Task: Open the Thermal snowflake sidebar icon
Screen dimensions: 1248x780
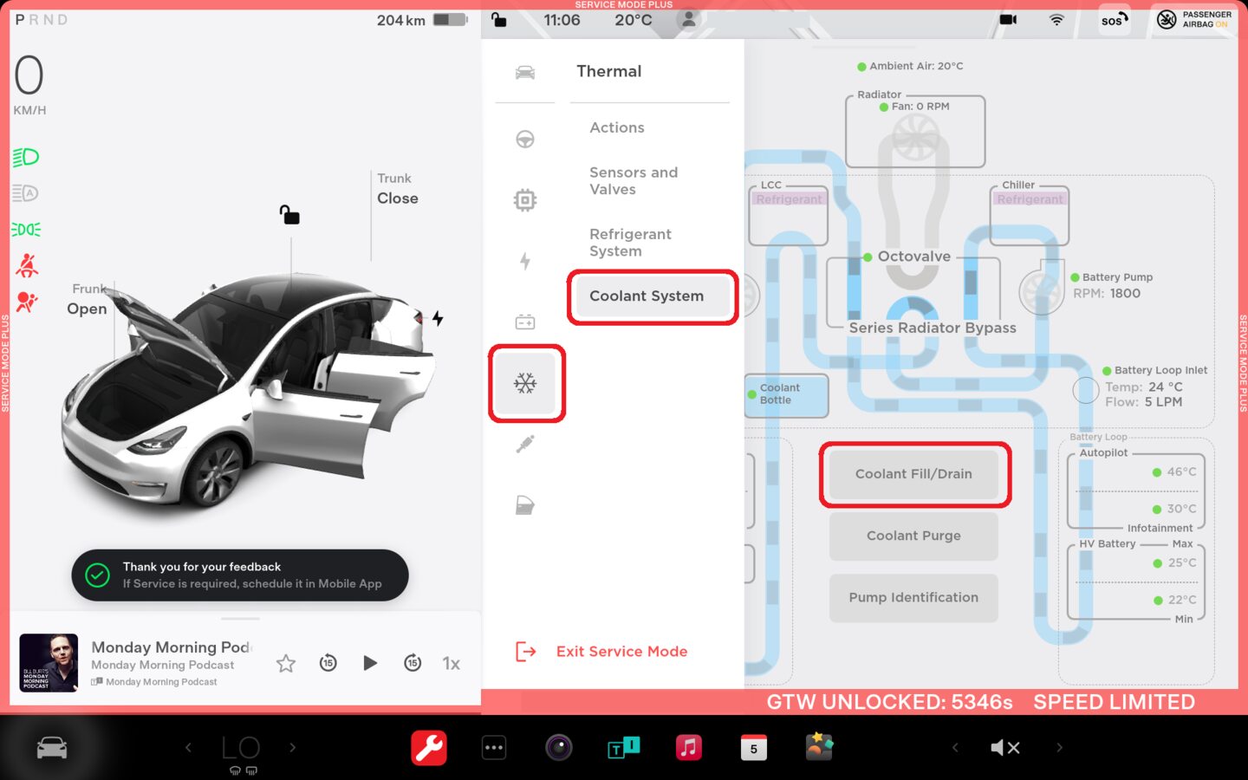Action: pyautogui.click(x=525, y=383)
